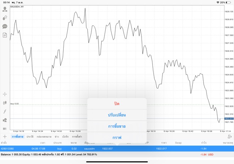Open the indicators f icon
Image resolution: width=234 pixels, height=164 pixels.
click(x=5, y=112)
